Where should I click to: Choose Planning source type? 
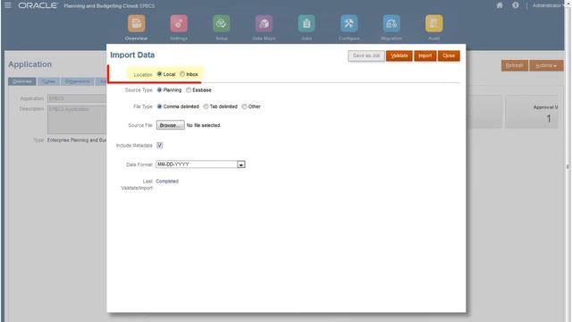159,89
